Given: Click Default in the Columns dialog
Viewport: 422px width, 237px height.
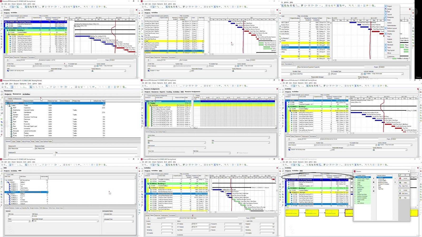Looking at the screenshot, I should (x=404, y=190).
